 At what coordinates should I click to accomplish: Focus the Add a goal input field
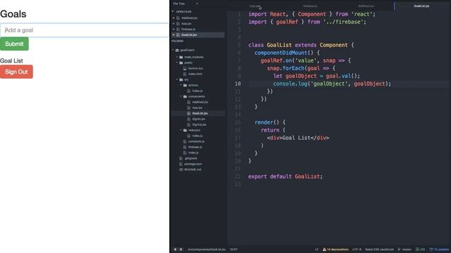click(85, 30)
